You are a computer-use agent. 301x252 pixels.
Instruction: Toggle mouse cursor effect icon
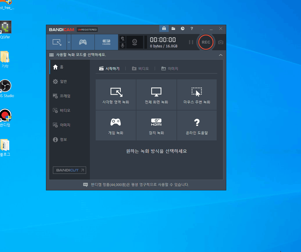click(123, 39)
